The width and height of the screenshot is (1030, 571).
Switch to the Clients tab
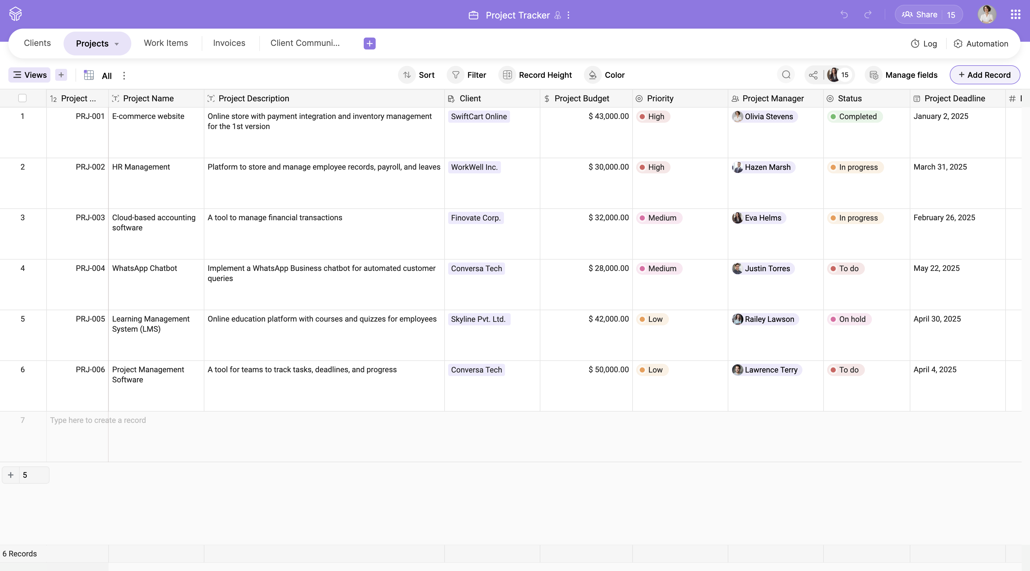37,43
